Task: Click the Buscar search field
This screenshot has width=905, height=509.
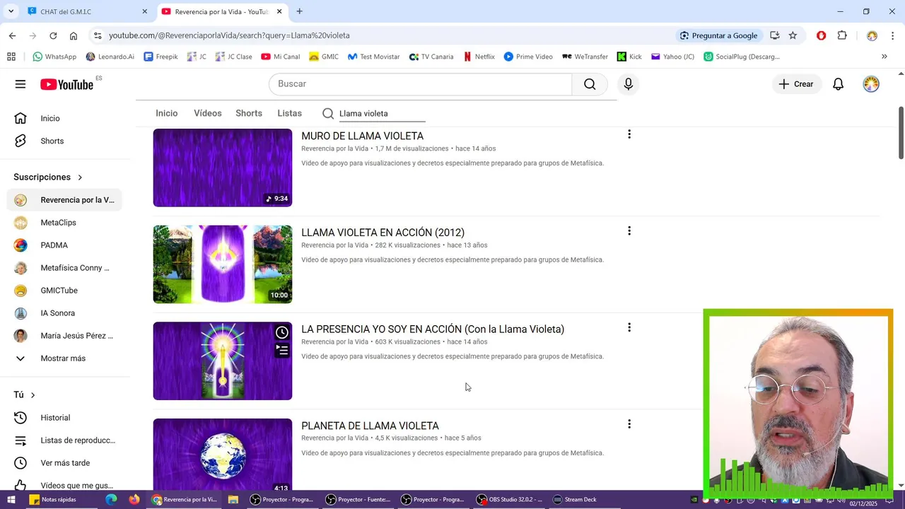Action: pos(421,84)
